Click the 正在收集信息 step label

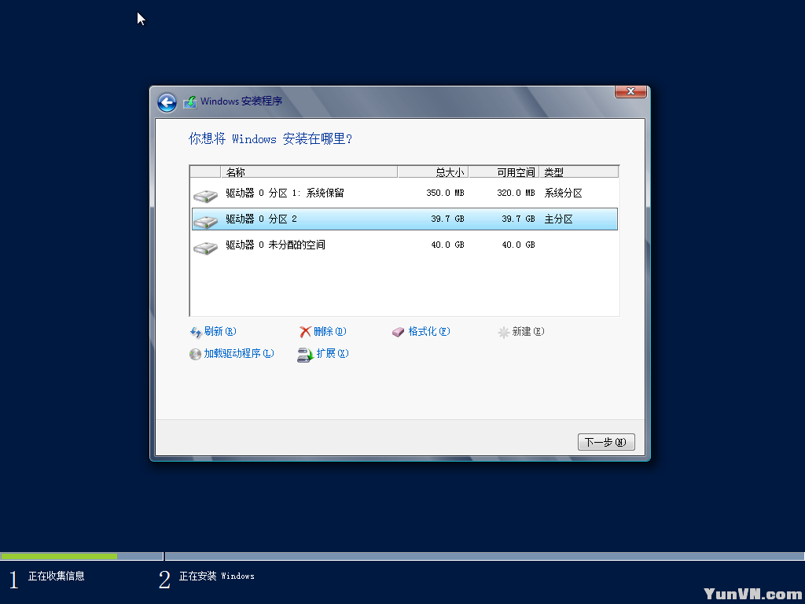(x=56, y=576)
